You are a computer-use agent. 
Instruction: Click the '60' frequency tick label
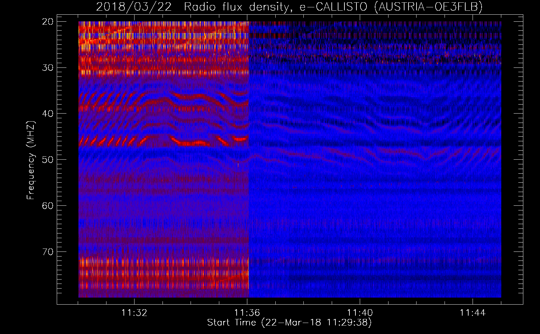pyautogui.click(x=48, y=205)
